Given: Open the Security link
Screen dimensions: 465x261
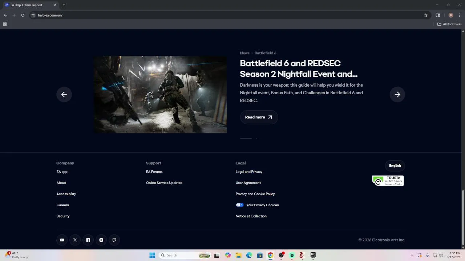Looking at the screenshot, I should [x=63, y=216].
